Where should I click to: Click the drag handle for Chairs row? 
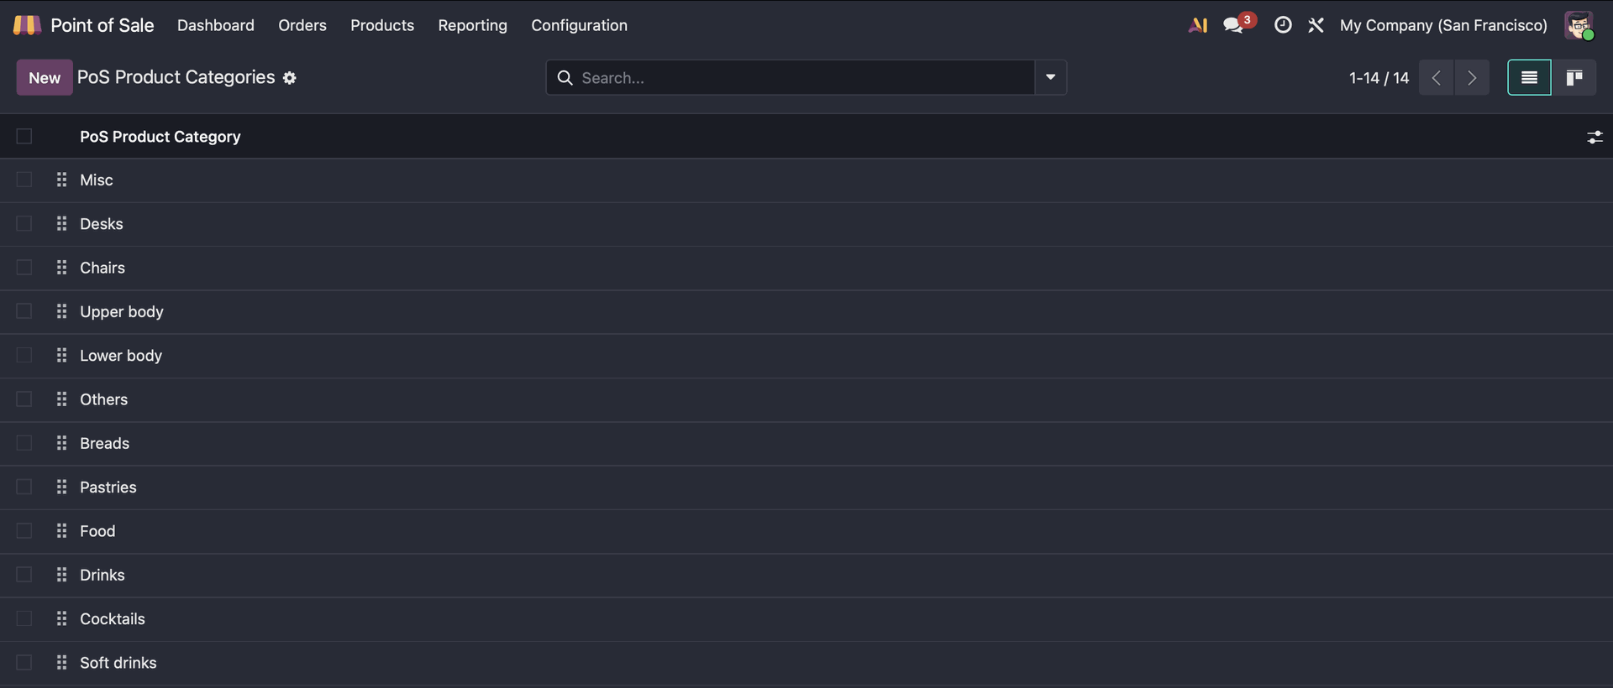(61, 268)
